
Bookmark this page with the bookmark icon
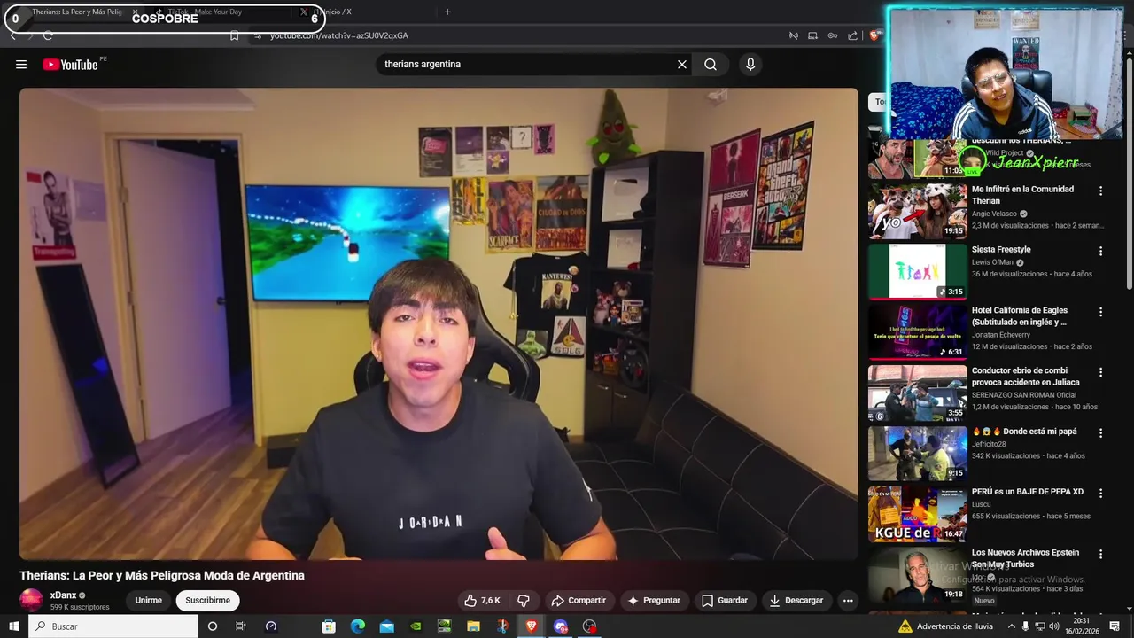coord(234,35)
